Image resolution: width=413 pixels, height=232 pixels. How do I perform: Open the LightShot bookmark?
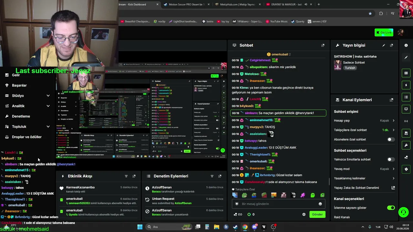coord(183,22)
